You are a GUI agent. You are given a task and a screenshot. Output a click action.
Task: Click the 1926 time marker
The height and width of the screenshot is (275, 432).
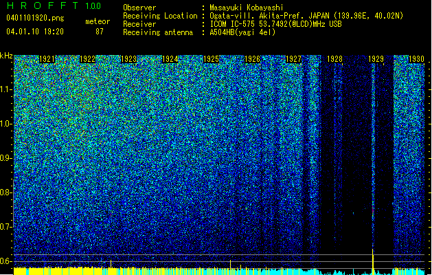(x=252, y=59)
